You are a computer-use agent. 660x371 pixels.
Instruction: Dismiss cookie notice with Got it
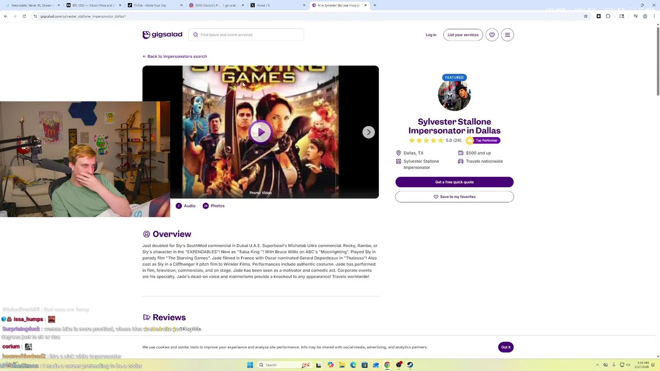[x=506, y=347]
